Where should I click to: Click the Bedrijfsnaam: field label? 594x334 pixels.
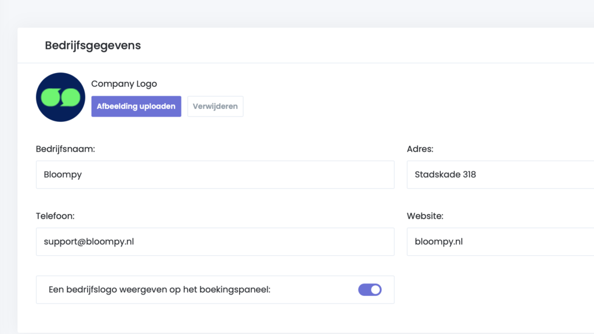[65, 149]
